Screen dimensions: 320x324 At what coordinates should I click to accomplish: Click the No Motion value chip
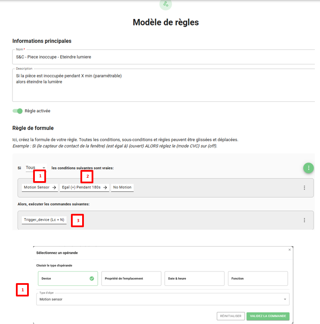(122, 188)
